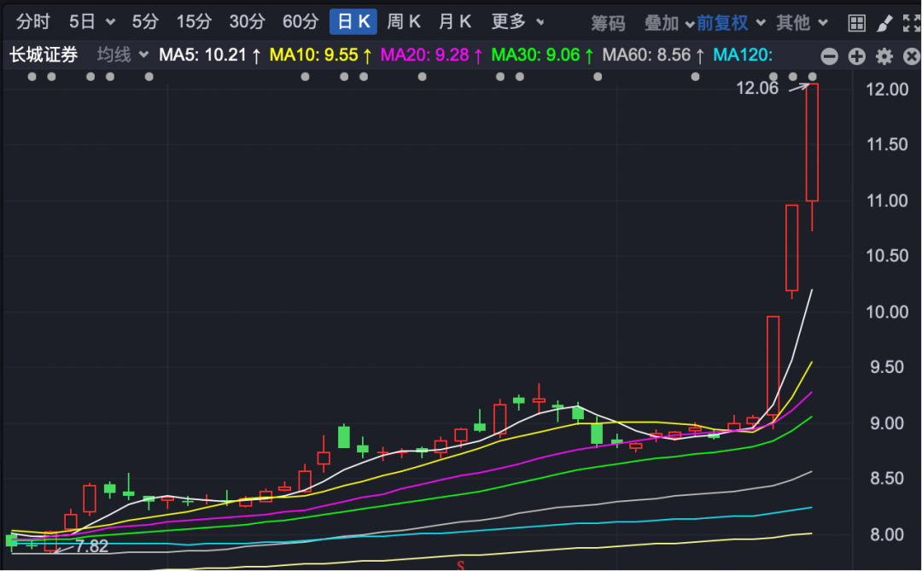Click the red S marker at chart bottom
This screenshot has width=922, height=571.
(460, 565)
